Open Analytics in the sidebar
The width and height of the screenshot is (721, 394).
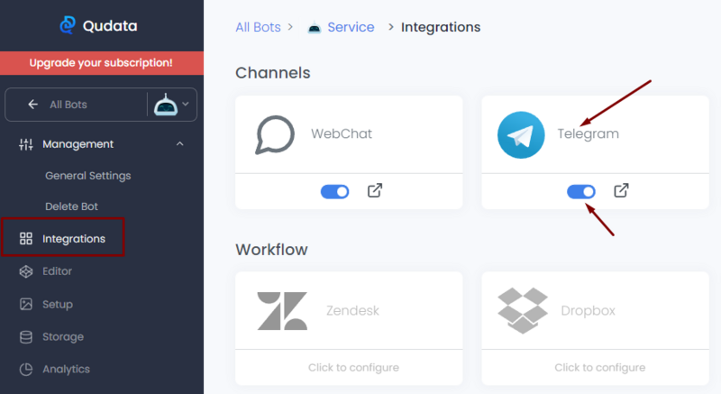(66, 369)
